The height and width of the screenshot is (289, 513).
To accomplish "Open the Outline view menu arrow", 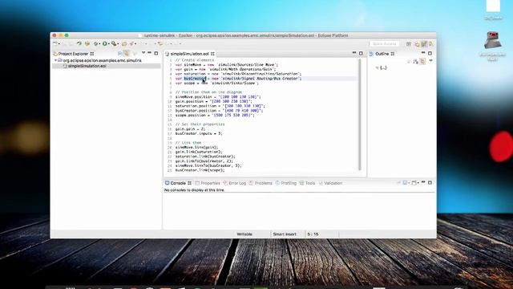I will coord(431,61).
